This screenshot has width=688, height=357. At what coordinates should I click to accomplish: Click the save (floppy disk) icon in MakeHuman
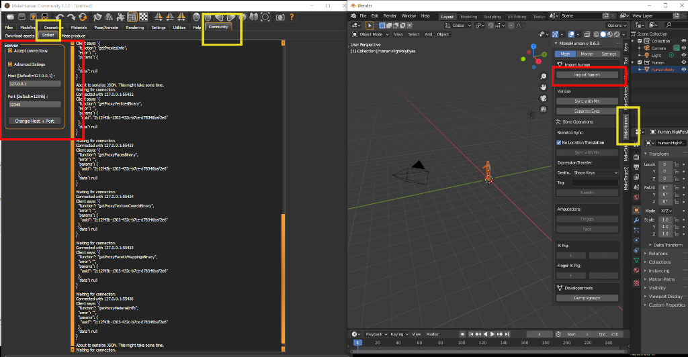(21, 17)
